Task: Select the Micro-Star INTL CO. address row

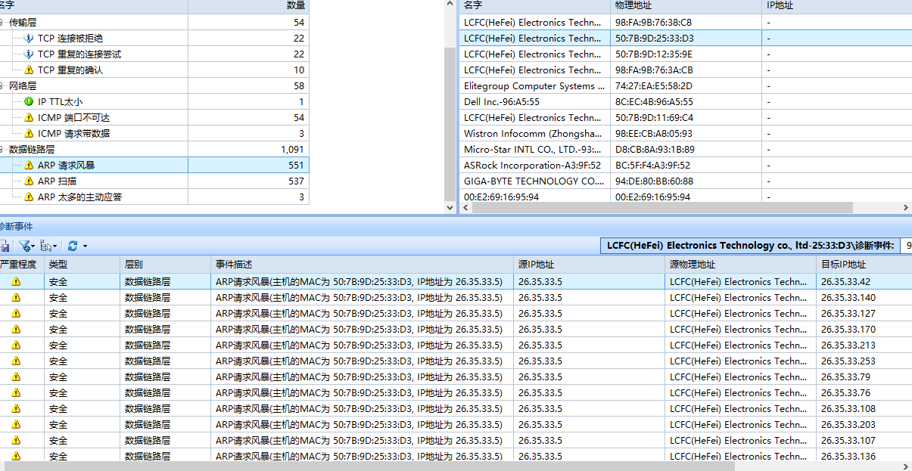Action: click(x=686, y=149)
